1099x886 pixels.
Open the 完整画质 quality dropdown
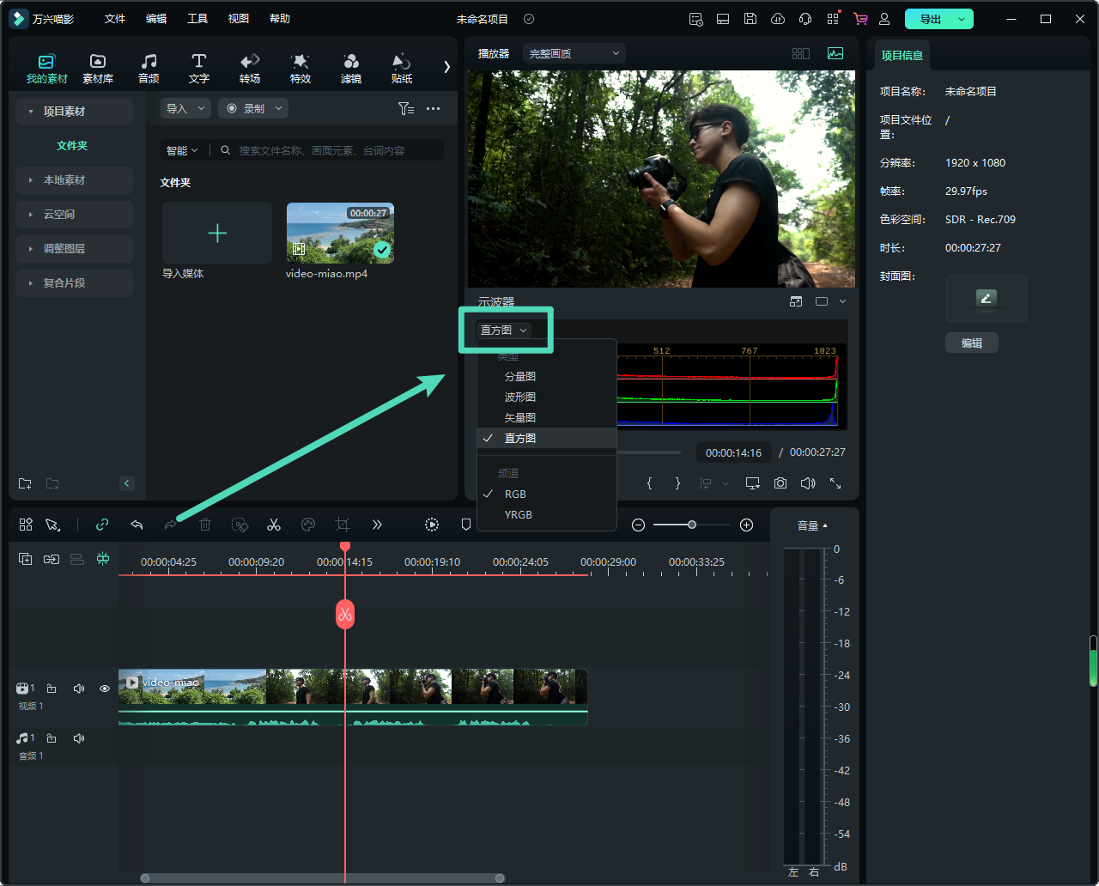[x=574, y=53]
